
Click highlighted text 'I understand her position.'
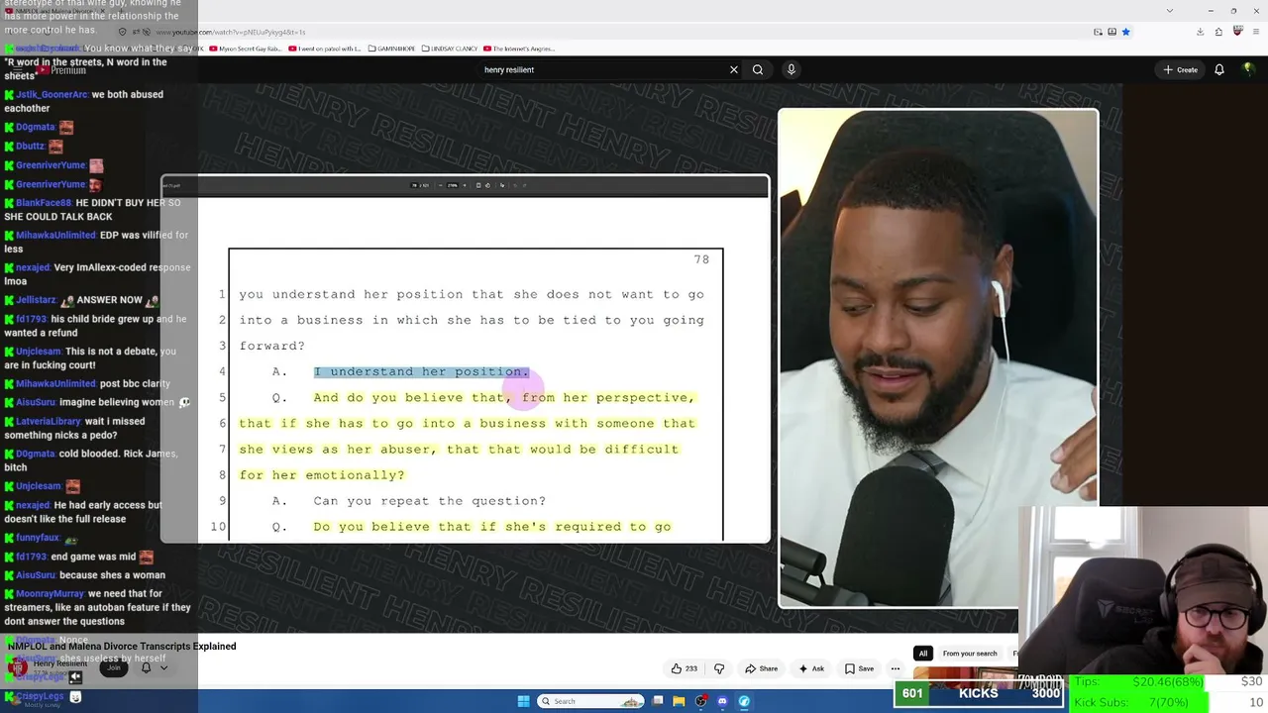click(x=421, y=371)
